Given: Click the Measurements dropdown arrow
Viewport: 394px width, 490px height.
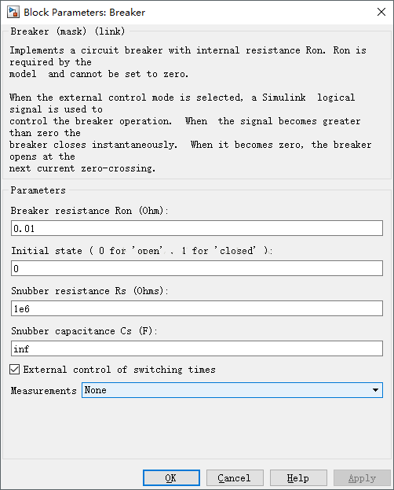Looking at the screenshot, I should (x=375, y=390).
